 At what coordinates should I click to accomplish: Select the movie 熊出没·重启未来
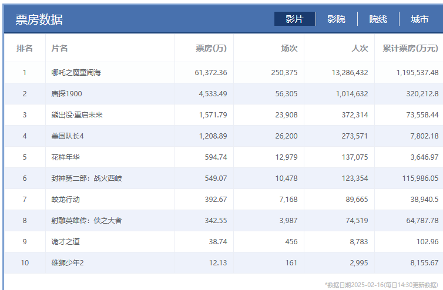coord(77,115)
